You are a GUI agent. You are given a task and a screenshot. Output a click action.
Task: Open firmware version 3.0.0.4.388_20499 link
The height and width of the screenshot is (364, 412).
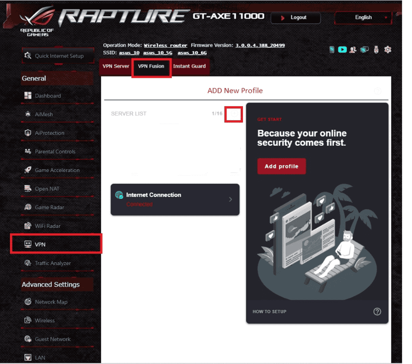(260, 45)
